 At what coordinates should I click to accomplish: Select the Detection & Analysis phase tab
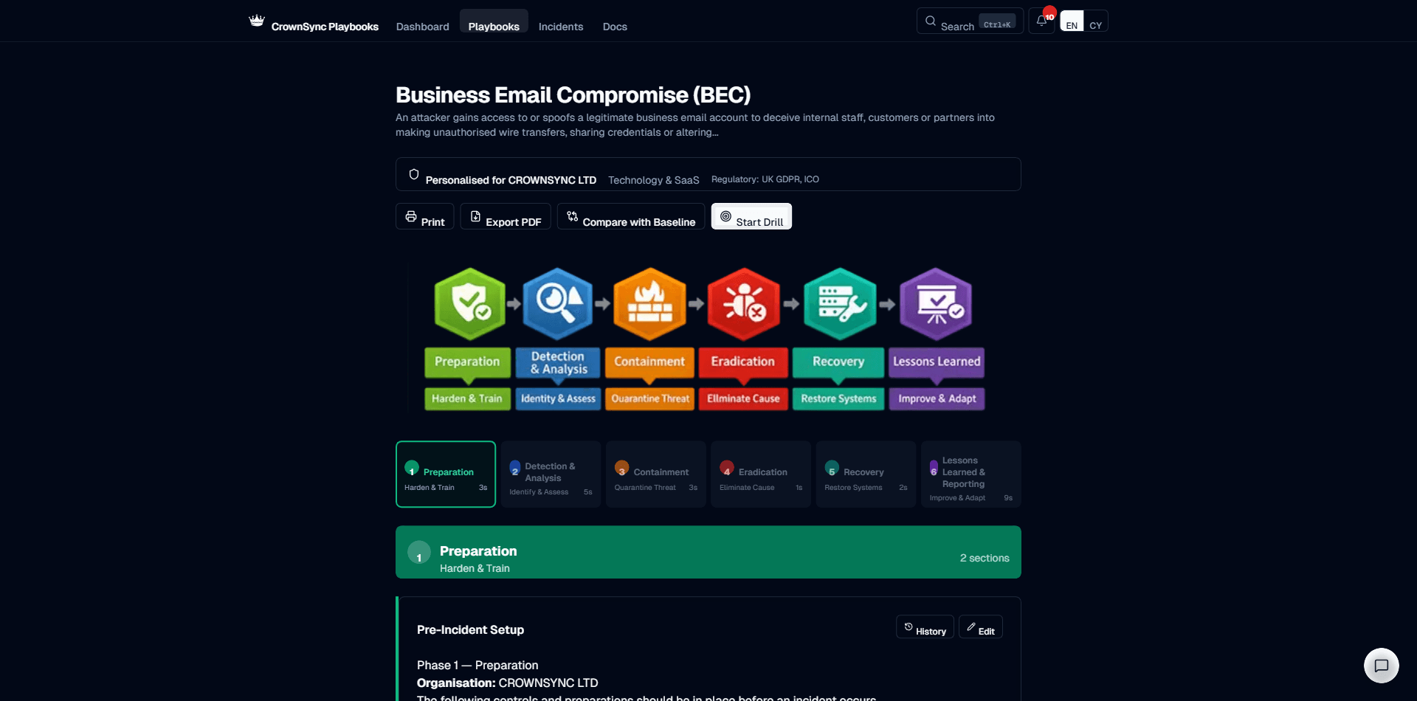(551, 474)
